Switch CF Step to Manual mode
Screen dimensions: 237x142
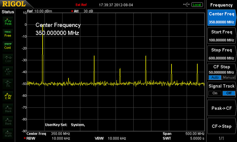[229, 77]
